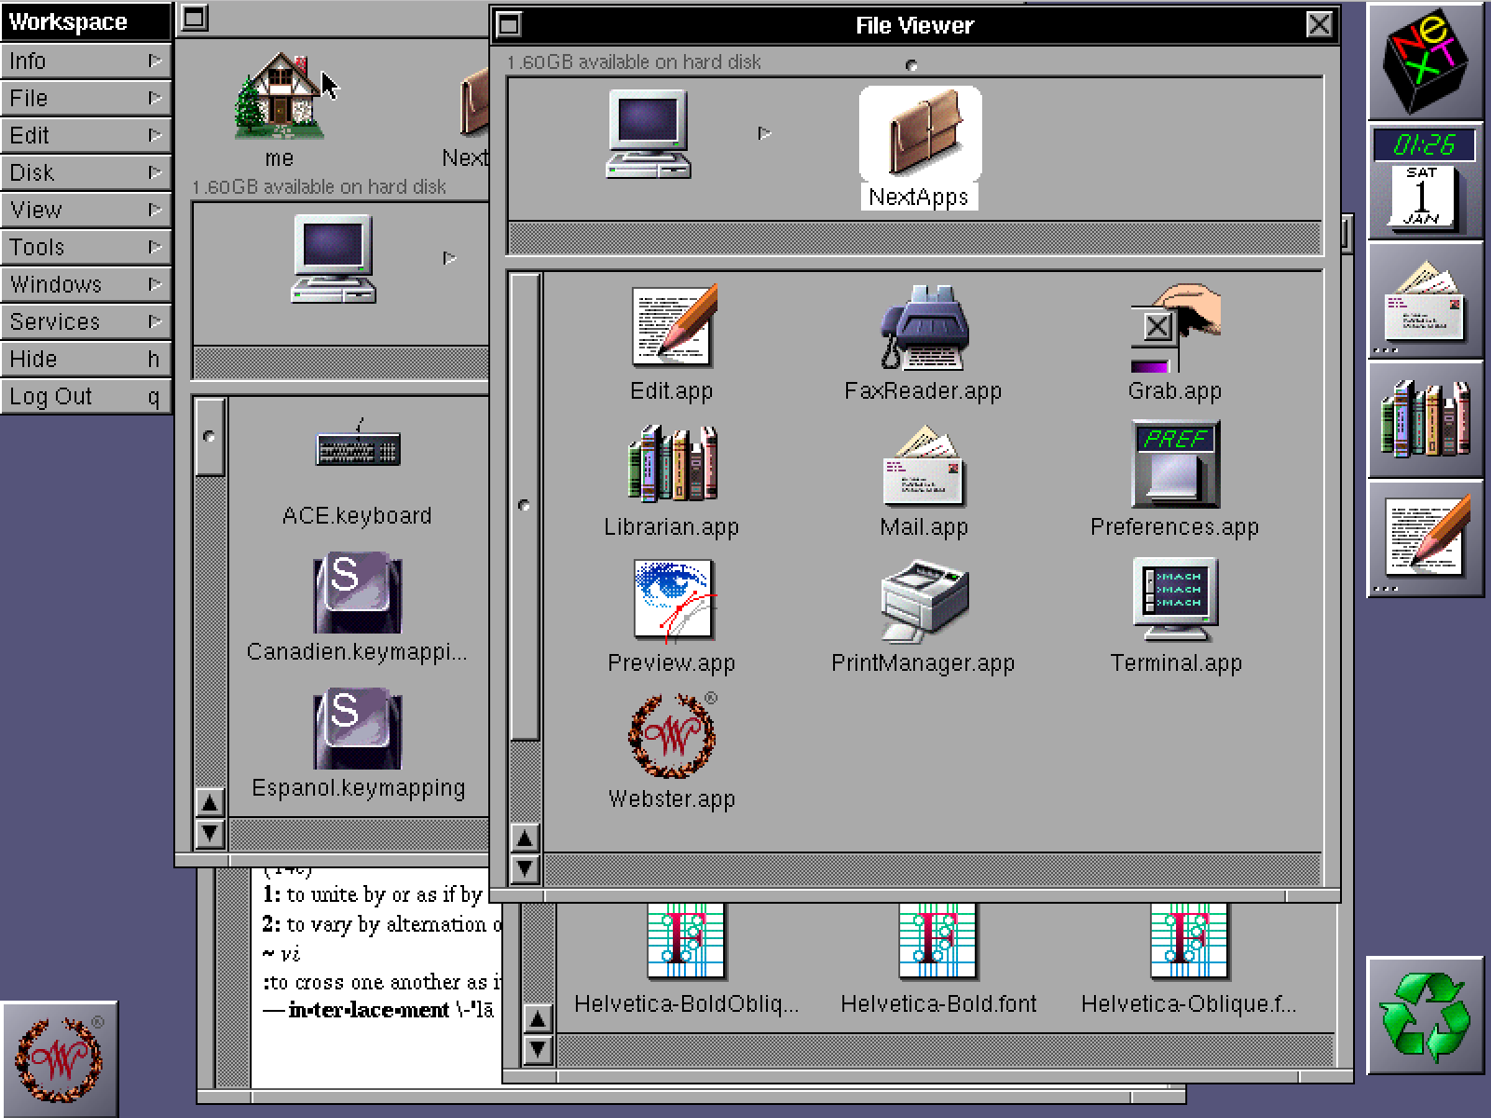Screen dimensions: 1491x1118
Task: Select the computer icon in File Viewer
Action: coord(649,133)
